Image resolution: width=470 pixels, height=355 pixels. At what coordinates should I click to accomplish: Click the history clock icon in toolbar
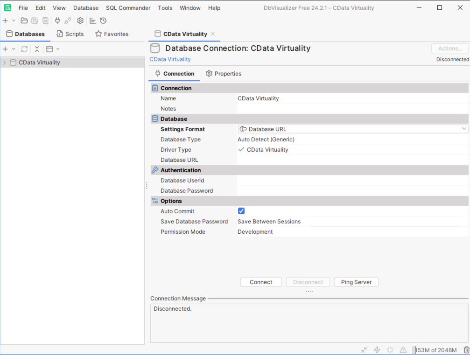[103, 21]
